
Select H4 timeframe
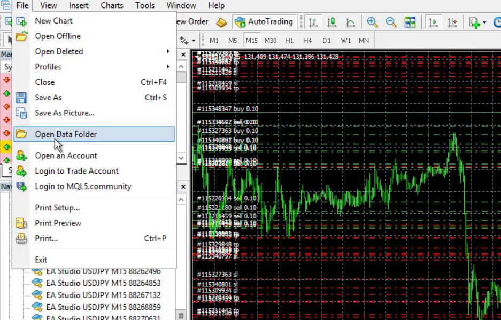[x=307, y=41]
